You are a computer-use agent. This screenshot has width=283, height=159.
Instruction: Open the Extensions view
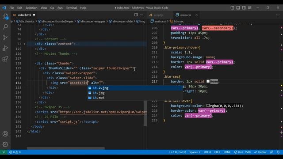pyautogui.click(x=5, y=59)
